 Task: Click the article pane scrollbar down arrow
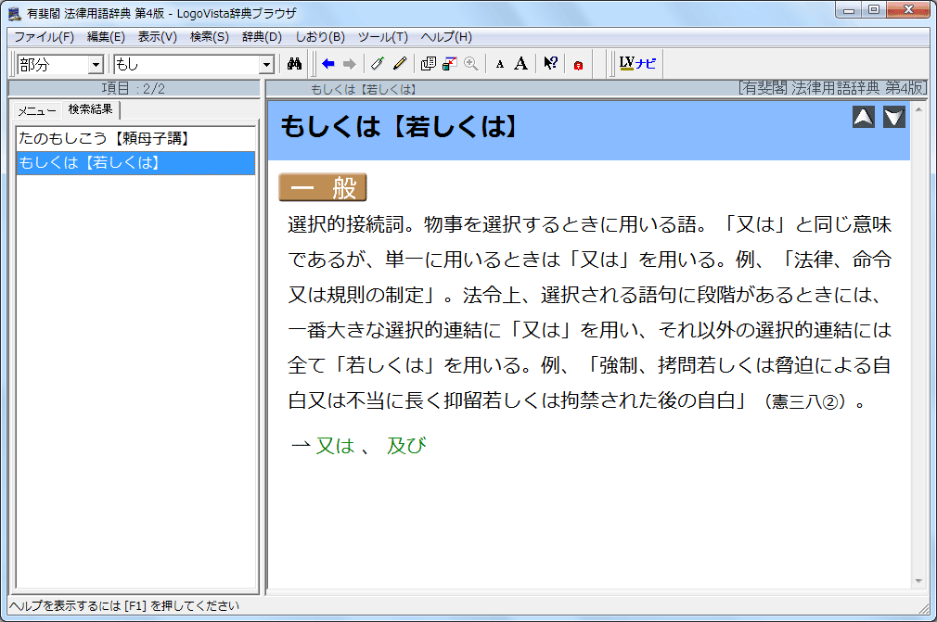pyautogui.click(x=919, y=581)
